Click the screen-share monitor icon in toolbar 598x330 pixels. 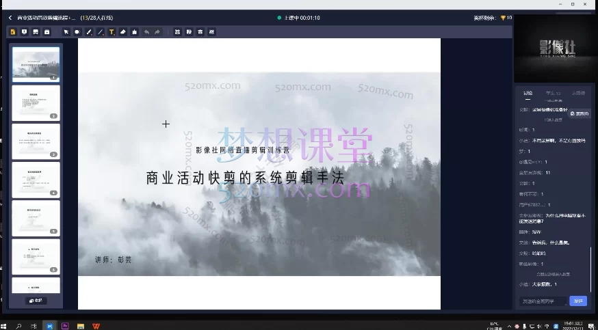(25, 32)
